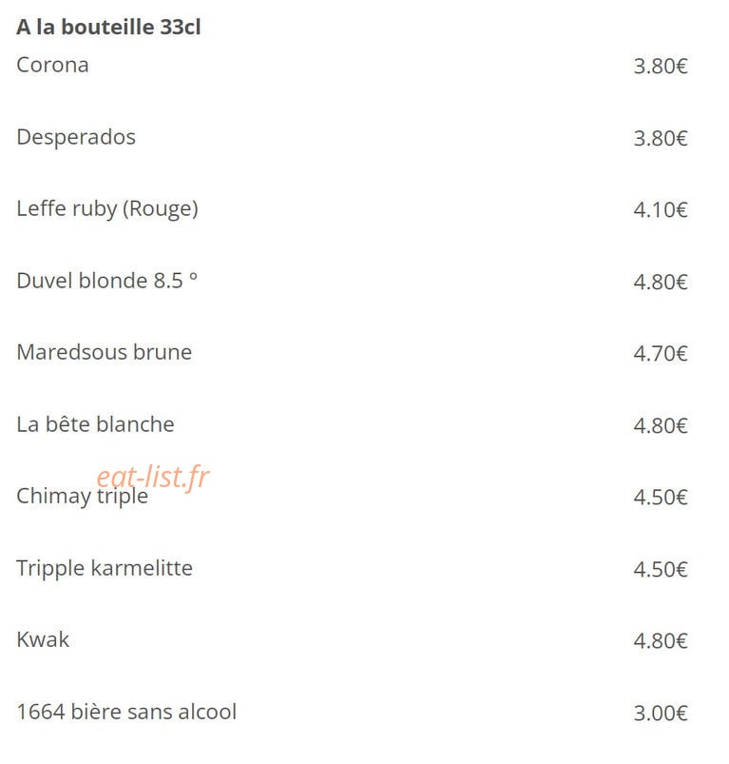Click the Chimay triple price 4.50€
The width and height of the screenshot is (729, 764).
661,498
